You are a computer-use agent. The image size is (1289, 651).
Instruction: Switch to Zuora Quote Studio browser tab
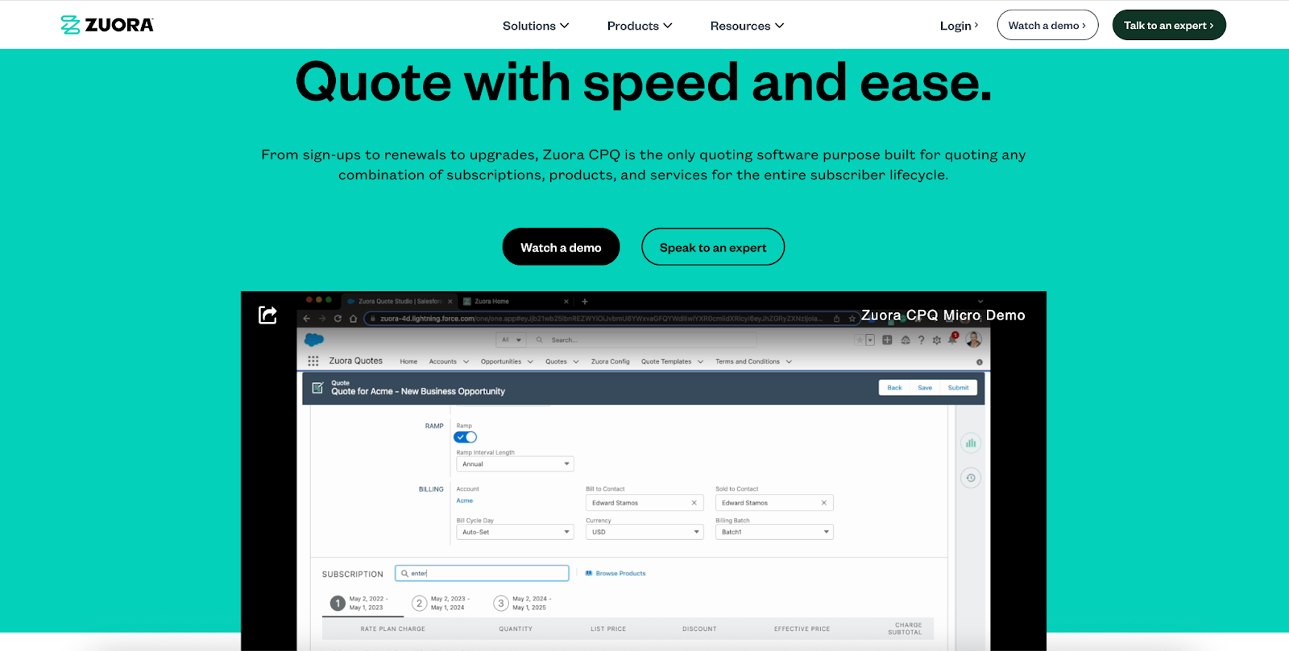(399, 302)
